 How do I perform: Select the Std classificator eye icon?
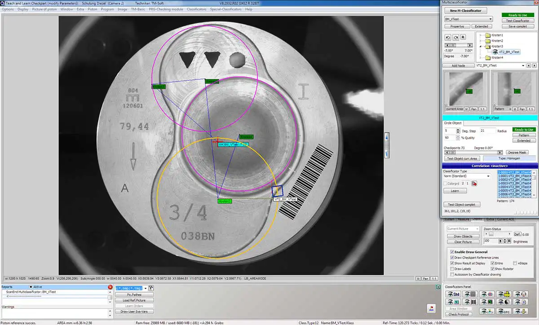[453, 294]
